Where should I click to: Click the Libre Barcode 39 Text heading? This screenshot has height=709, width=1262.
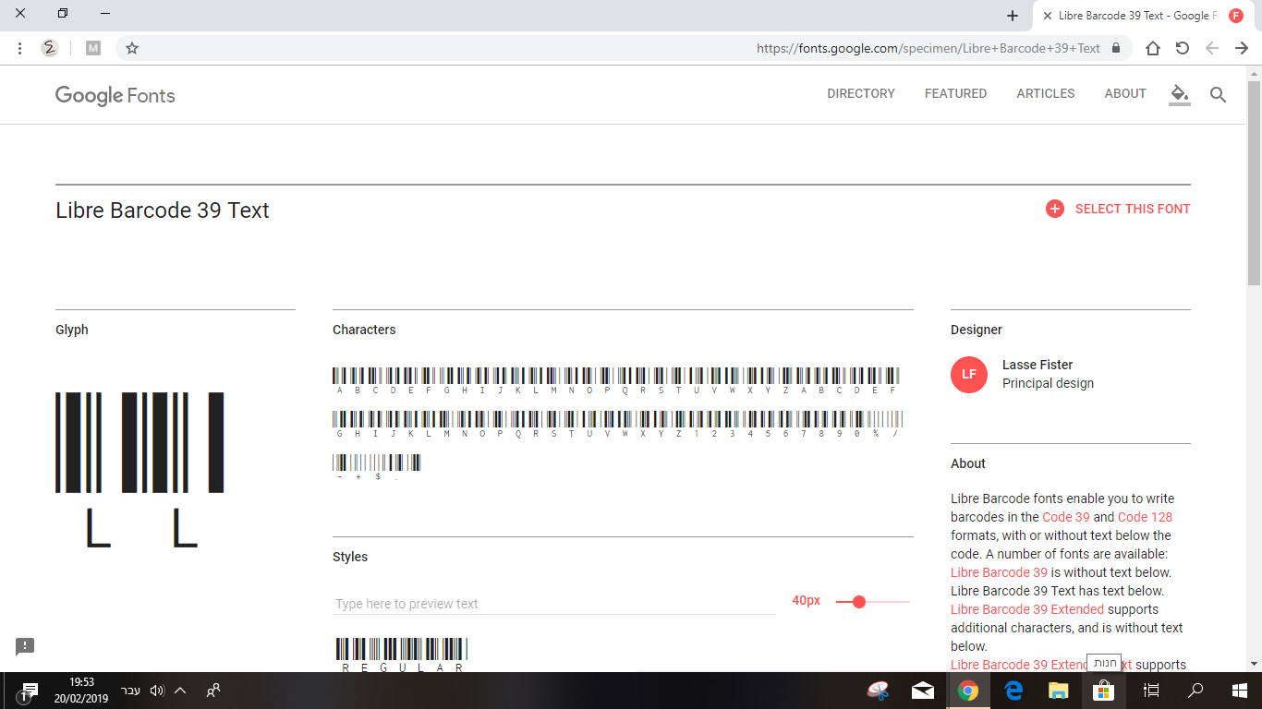(x=163, y=210)
